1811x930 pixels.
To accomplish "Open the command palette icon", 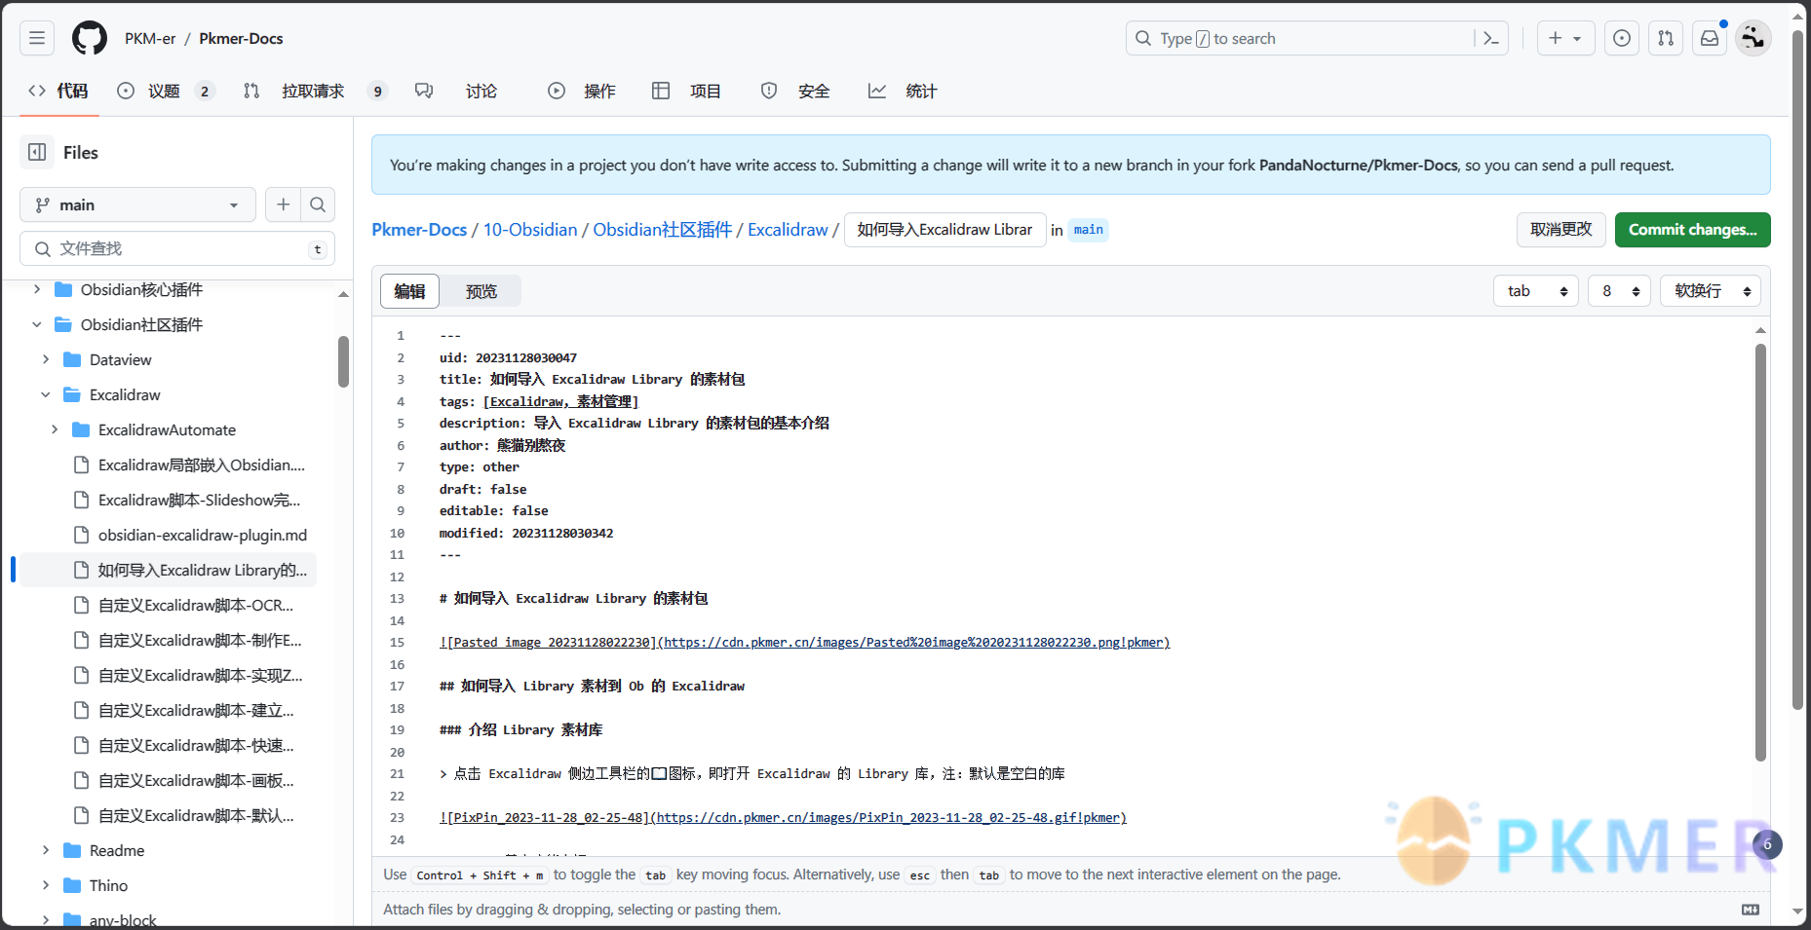I will [x=1491, y=38].
